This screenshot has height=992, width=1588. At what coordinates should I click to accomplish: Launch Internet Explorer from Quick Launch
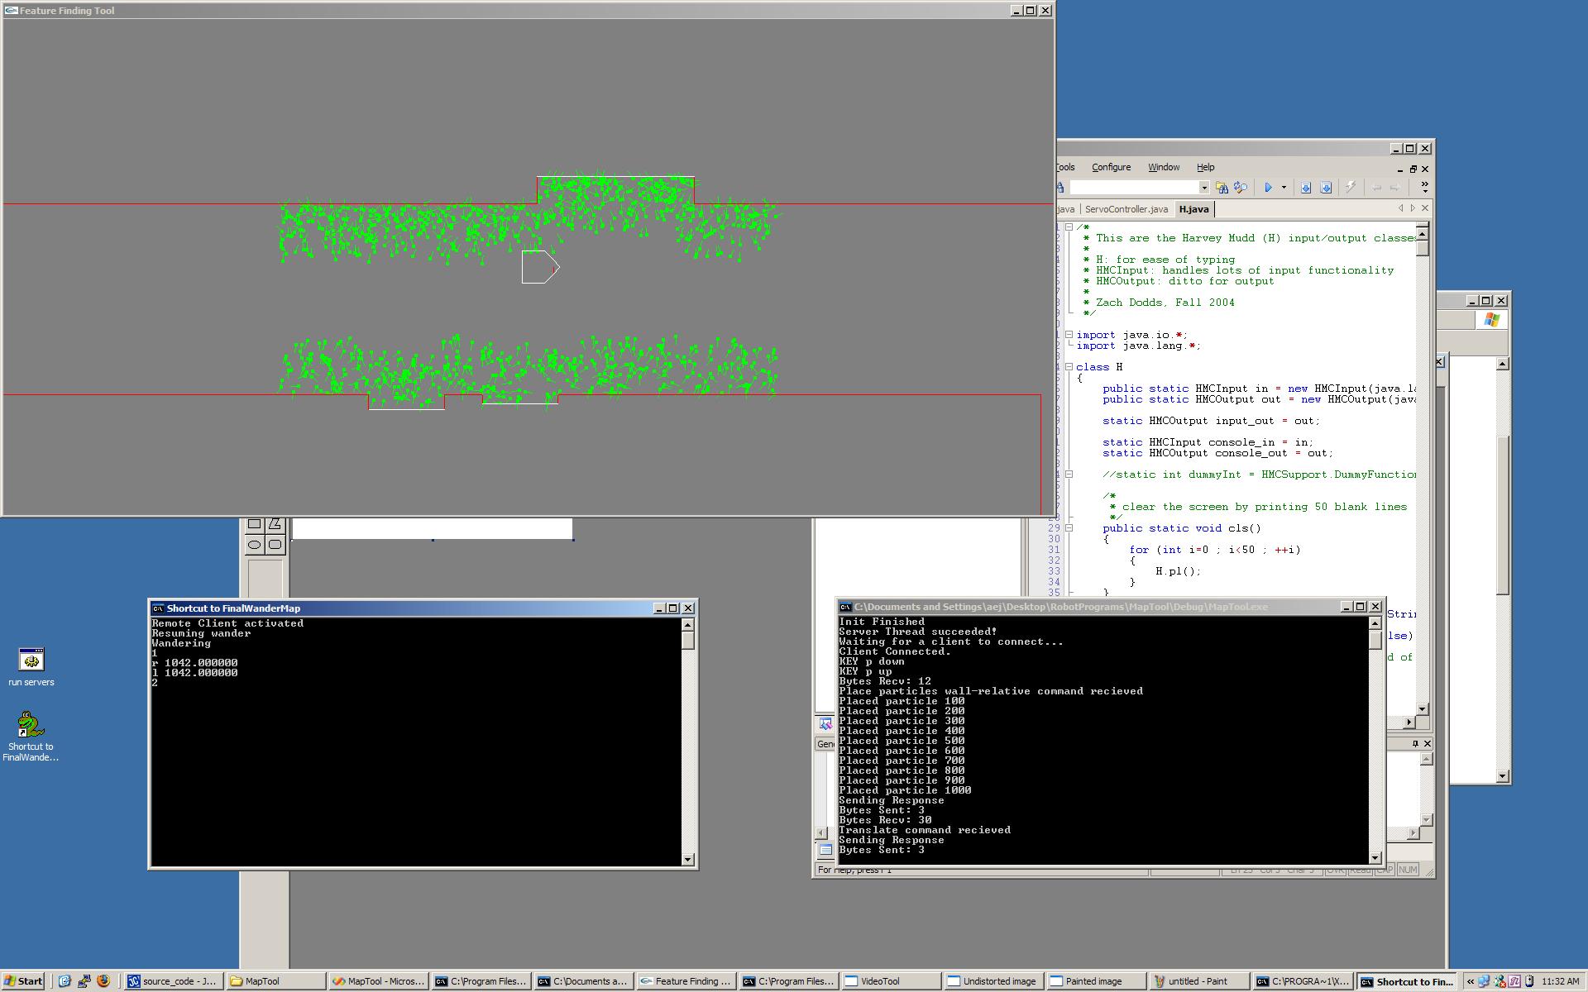tap(65, 981)
